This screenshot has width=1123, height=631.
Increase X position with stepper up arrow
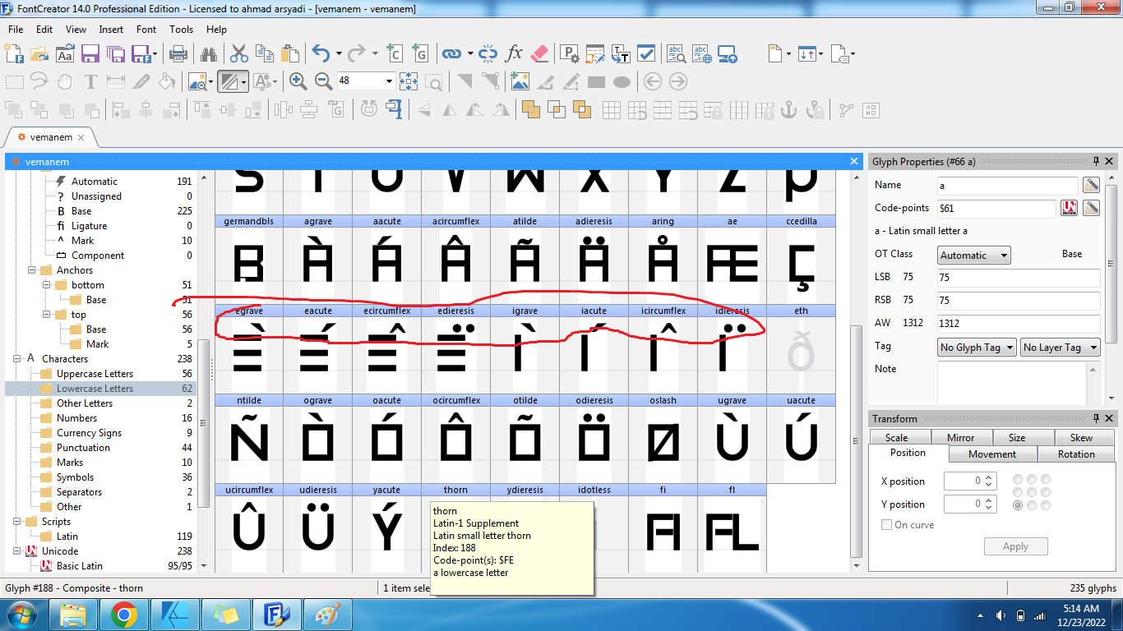988,477
